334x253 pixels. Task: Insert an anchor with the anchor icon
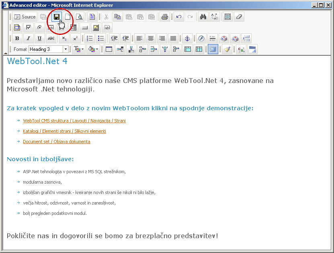point(186,38)
